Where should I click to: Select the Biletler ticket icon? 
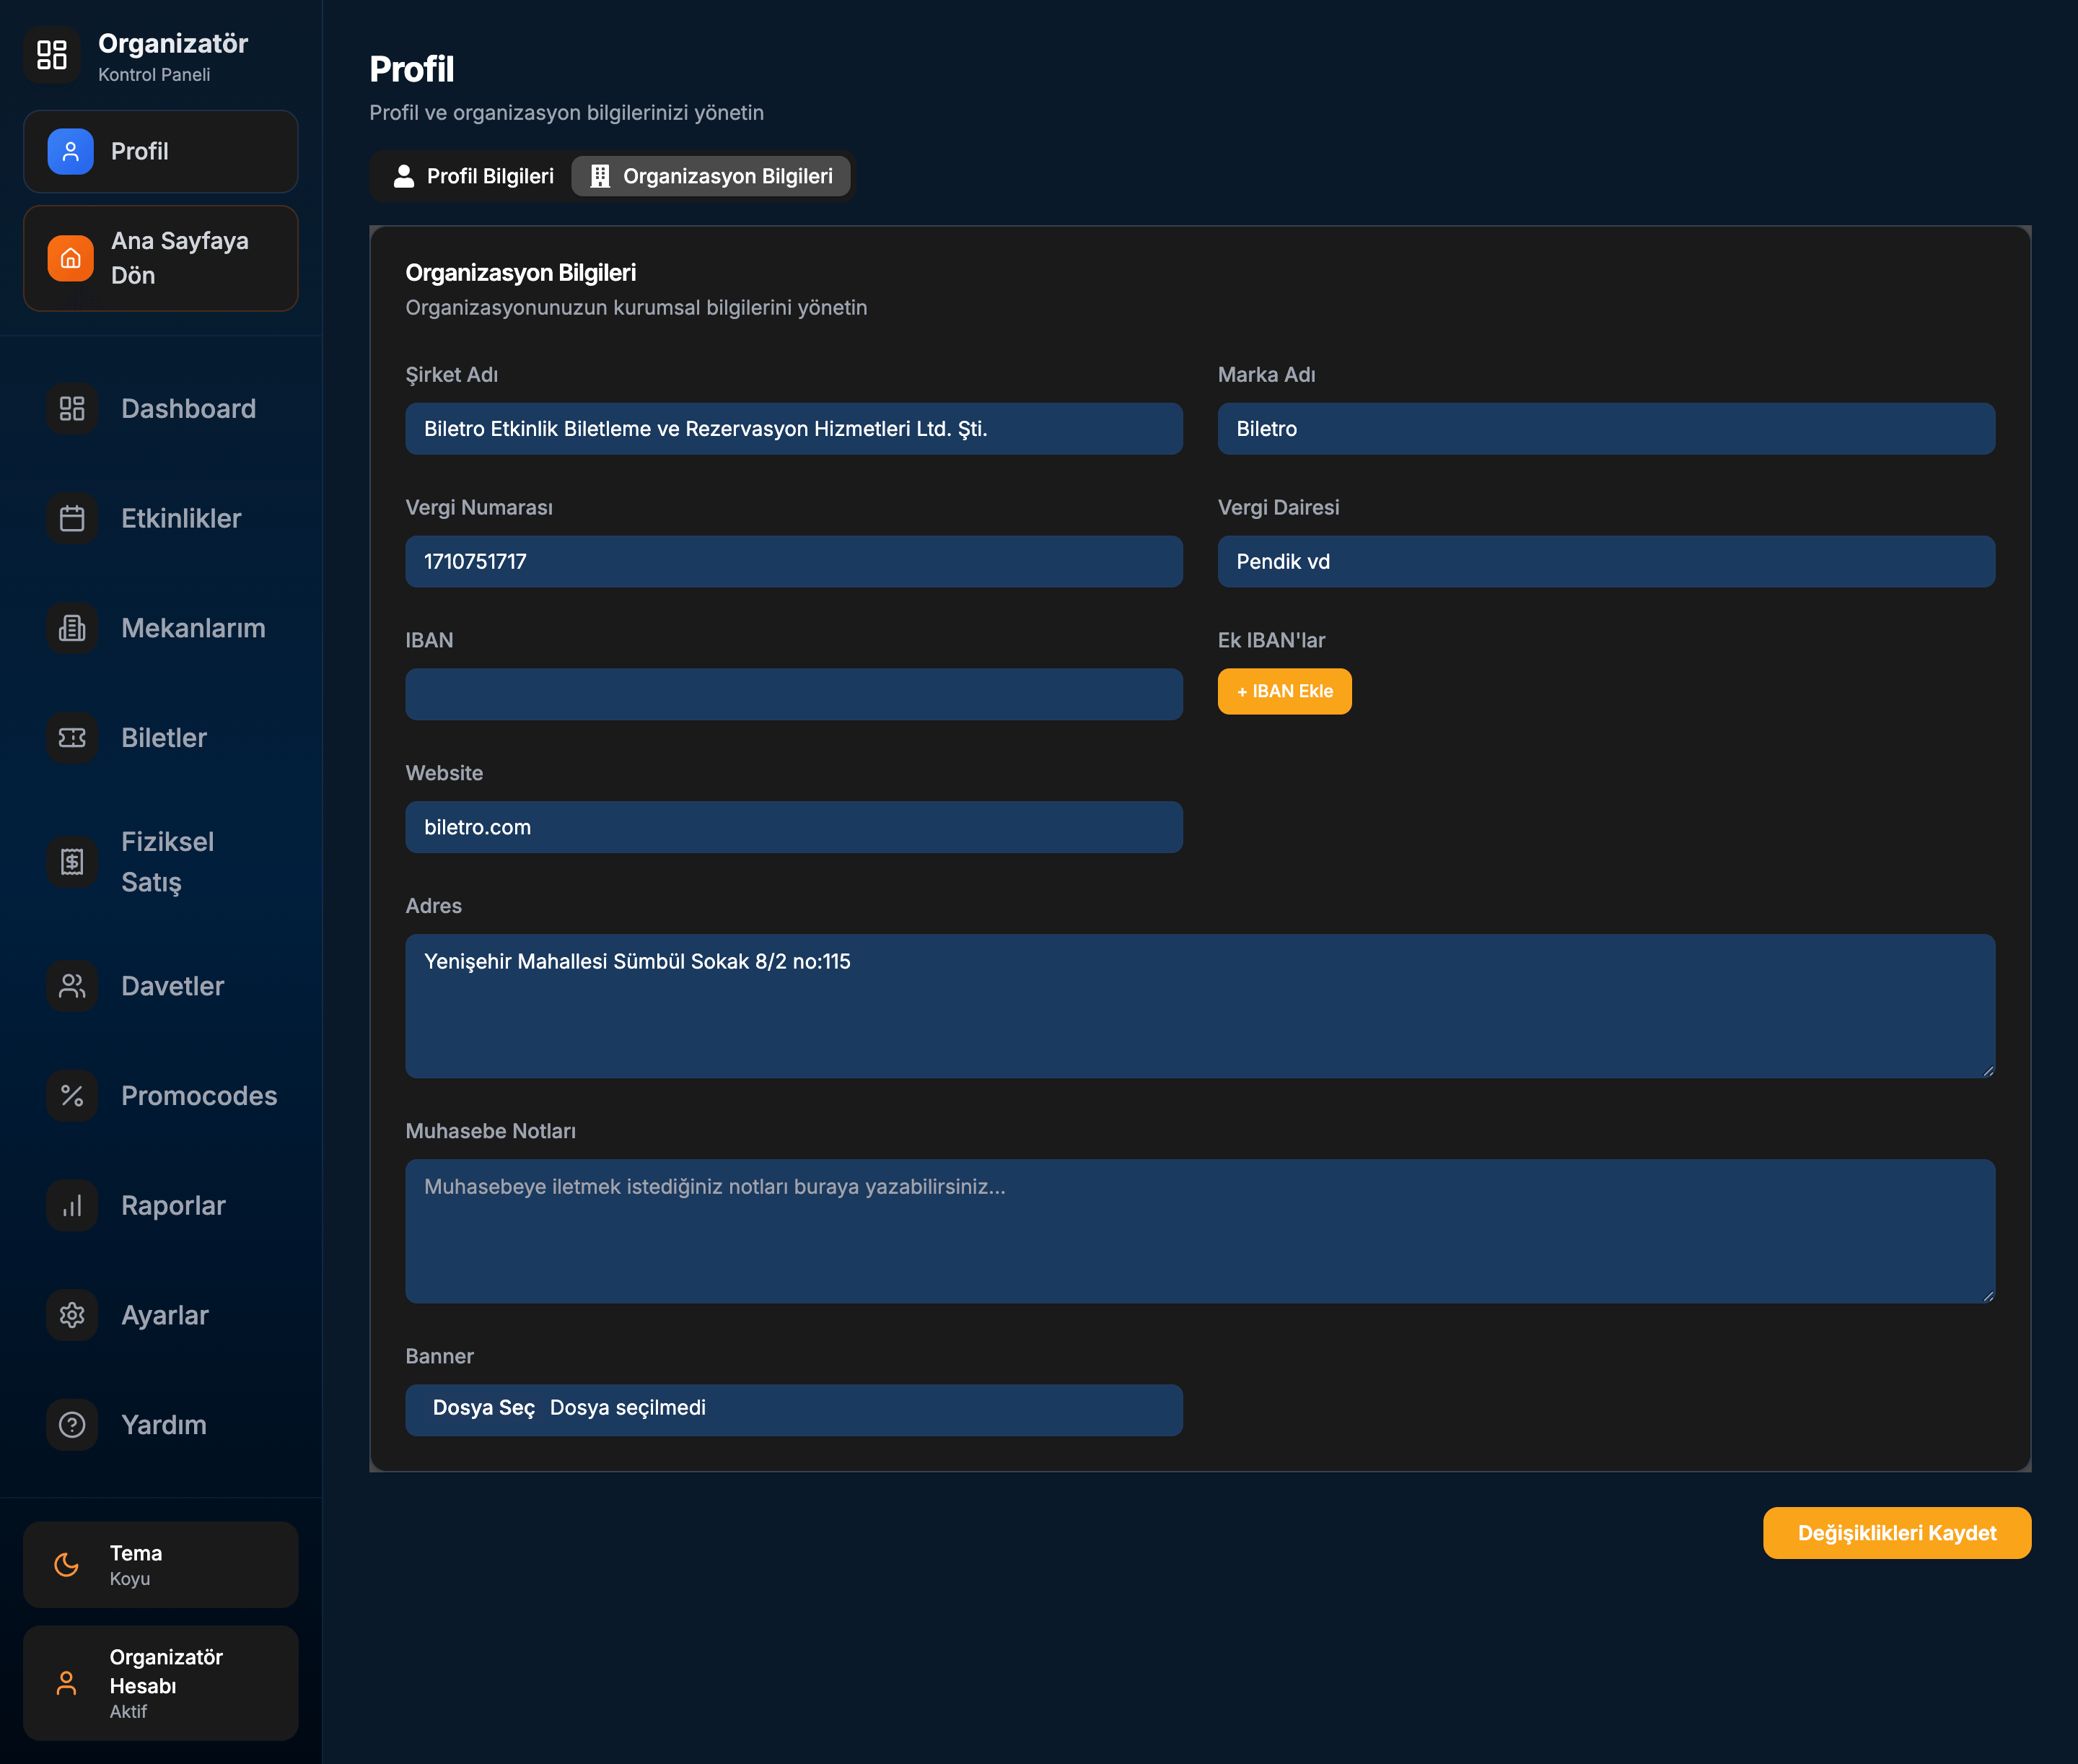(72, 738)
